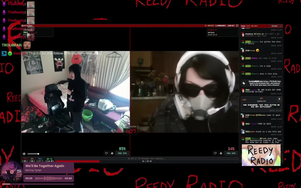301x188 pixels.
Task: Click the BattleChat window title
Action: [27, 26]
